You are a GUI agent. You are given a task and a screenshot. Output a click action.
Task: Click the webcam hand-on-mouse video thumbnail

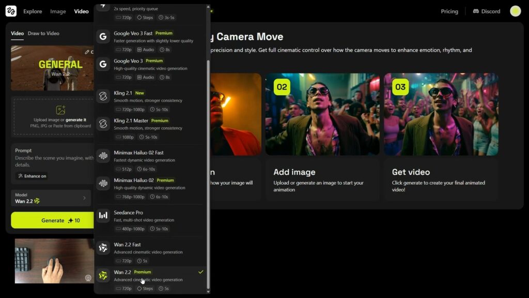click(x=54, y=261)
